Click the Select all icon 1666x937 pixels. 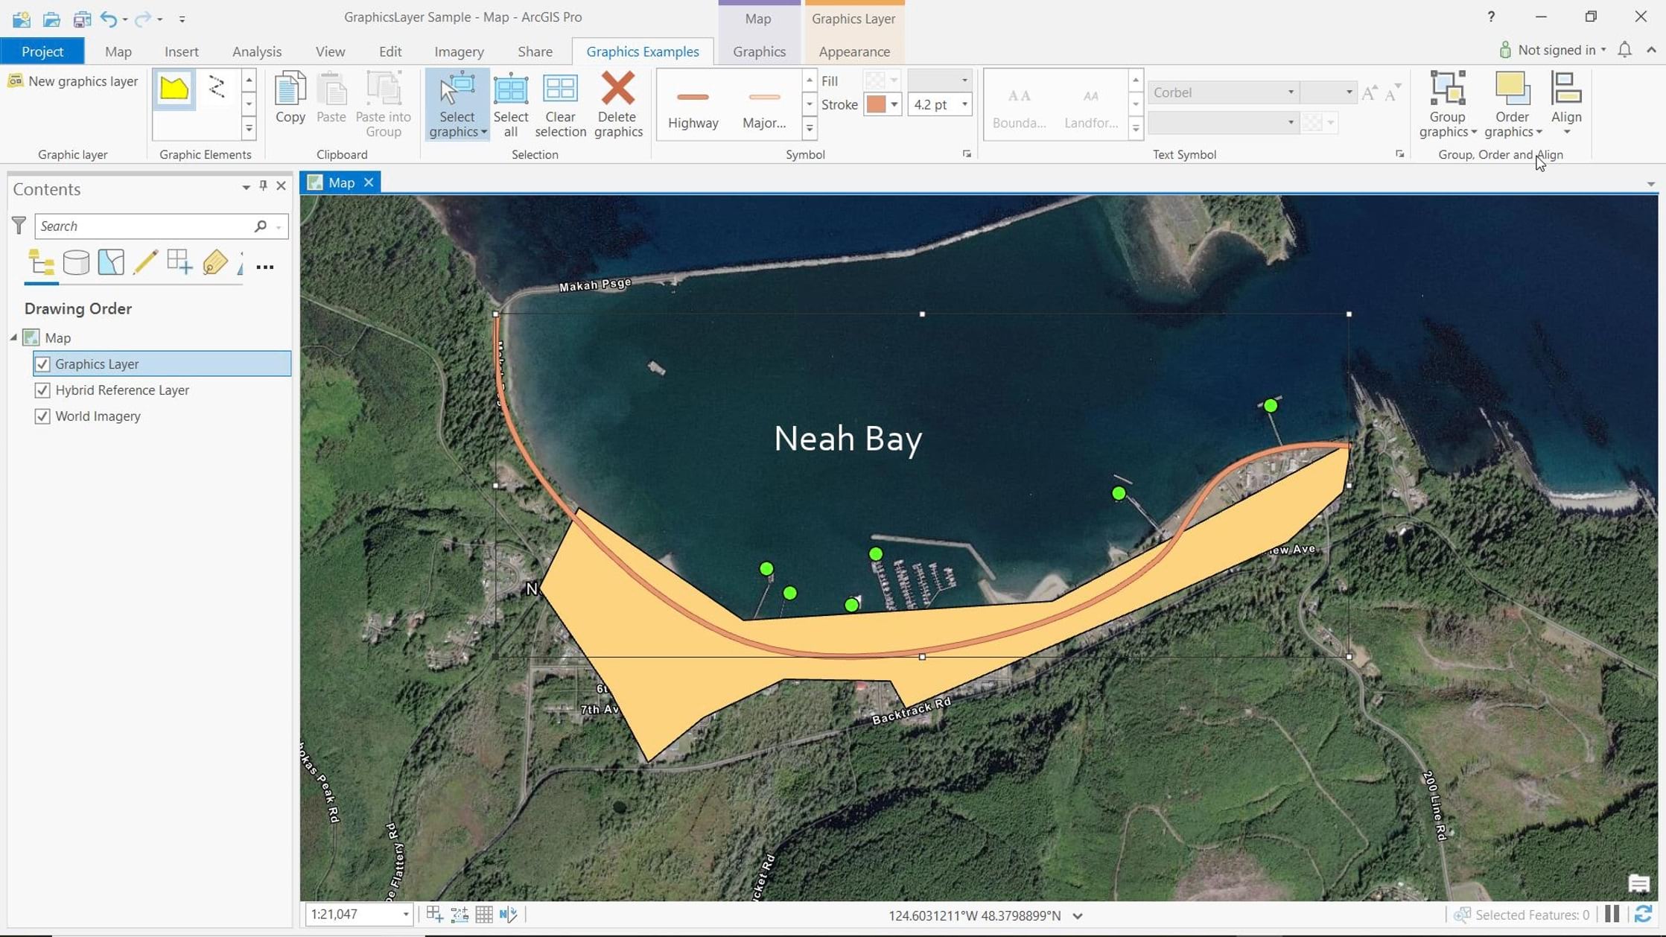[510, 89]
